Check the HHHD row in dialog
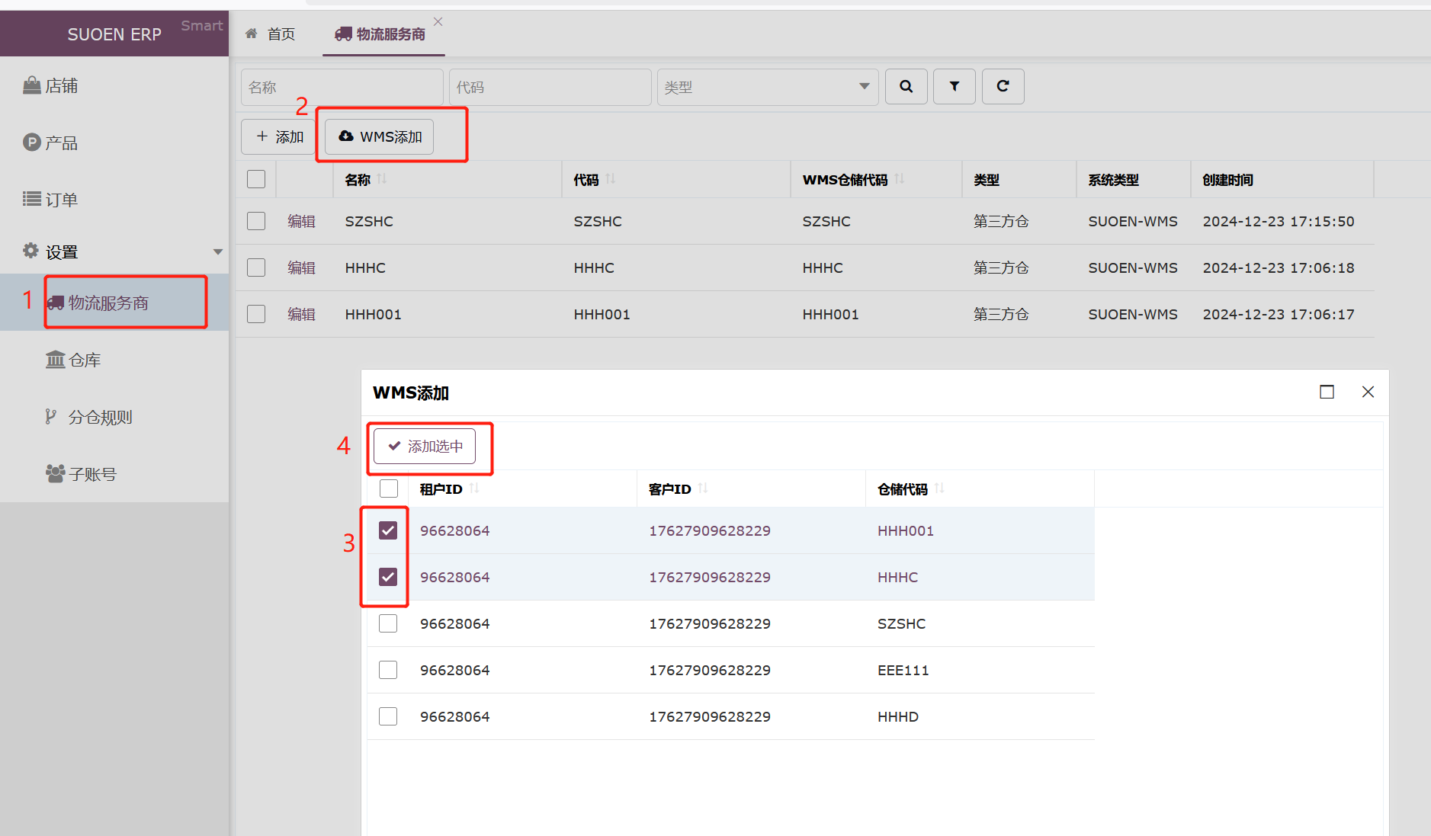Screen dimensions: 1431x836 pos(388,716)
